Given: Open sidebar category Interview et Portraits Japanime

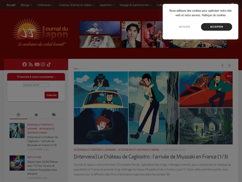Looking at the screenshot, I should tap(40, 127).
